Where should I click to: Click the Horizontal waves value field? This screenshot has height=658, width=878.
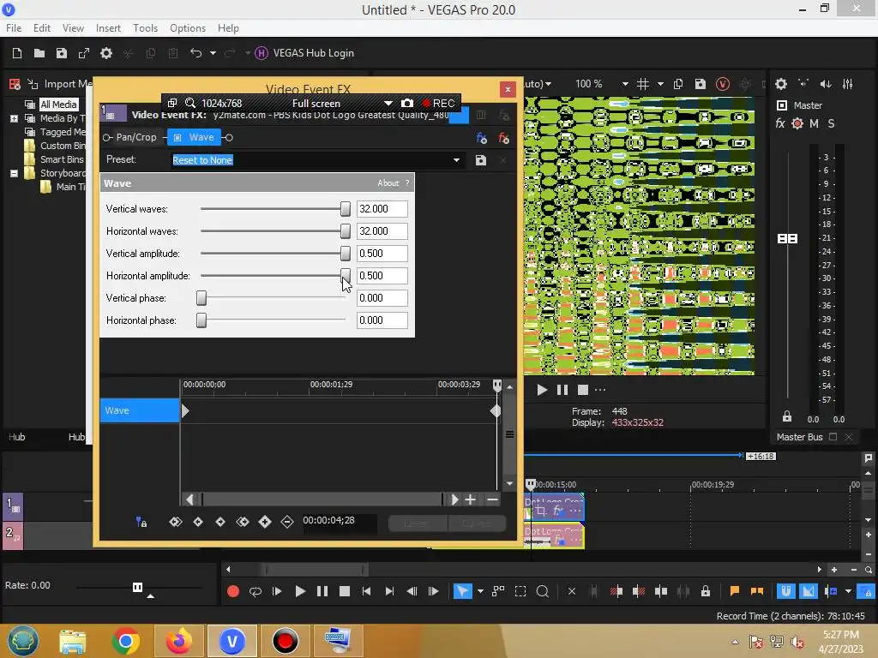[382, 231]
